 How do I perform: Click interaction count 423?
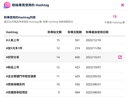pos(77,67)
